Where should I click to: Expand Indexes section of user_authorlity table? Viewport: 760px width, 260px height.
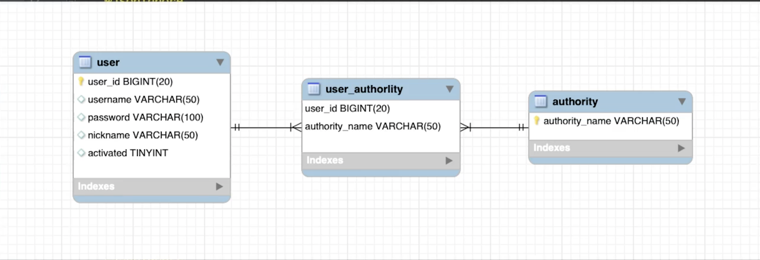pos(449,161)
